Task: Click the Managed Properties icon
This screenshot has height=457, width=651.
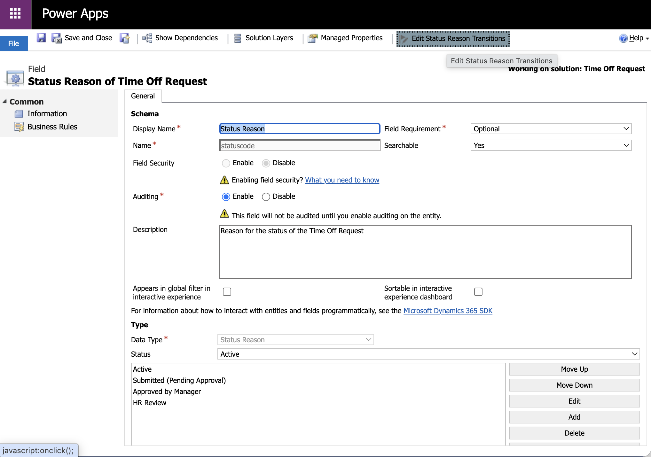Action: (x=312, y=38)
